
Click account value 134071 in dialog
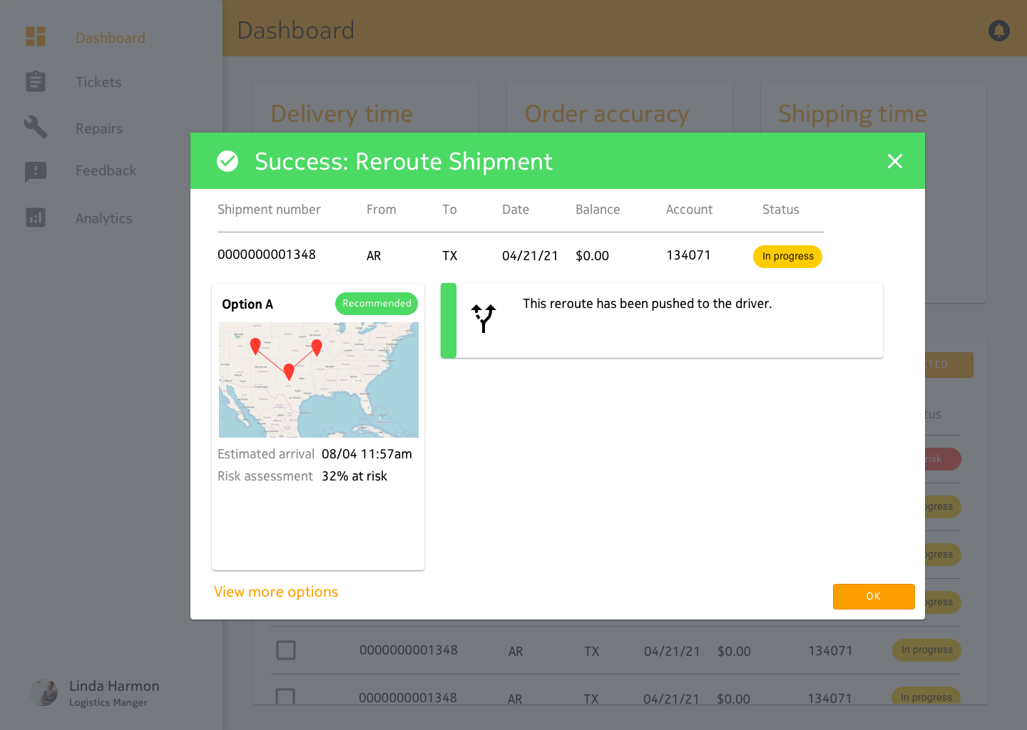pos(688,255)
